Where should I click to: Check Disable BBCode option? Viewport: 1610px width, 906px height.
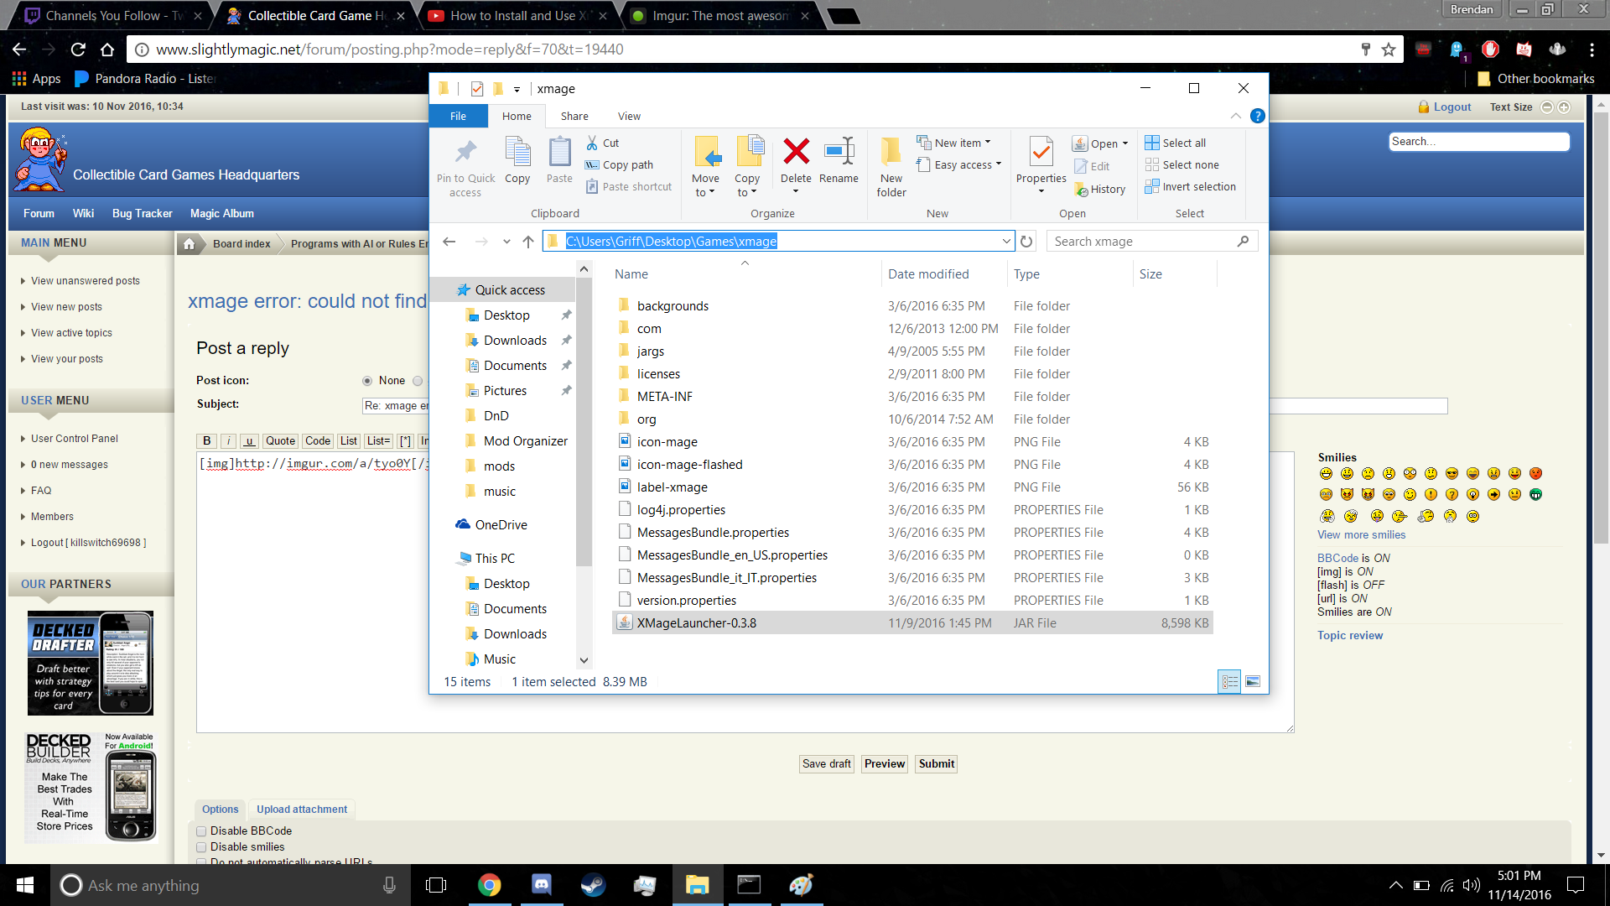(201, 831)
